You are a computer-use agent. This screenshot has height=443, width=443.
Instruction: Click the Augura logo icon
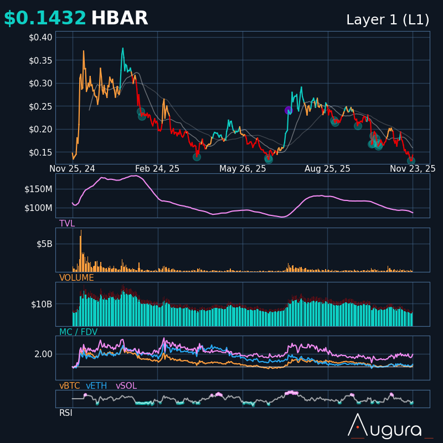[x=357, y=425]
